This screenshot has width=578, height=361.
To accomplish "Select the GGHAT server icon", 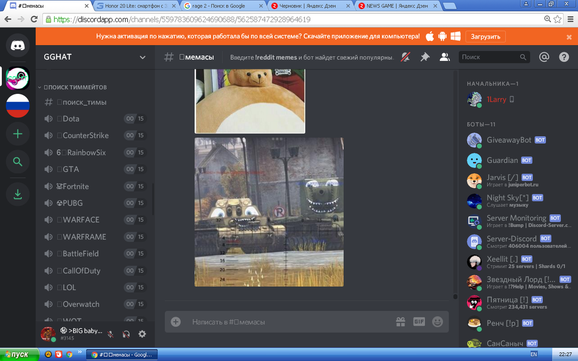I will [18, 77].
